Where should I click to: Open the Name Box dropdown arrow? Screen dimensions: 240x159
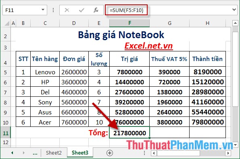point(43,10)
